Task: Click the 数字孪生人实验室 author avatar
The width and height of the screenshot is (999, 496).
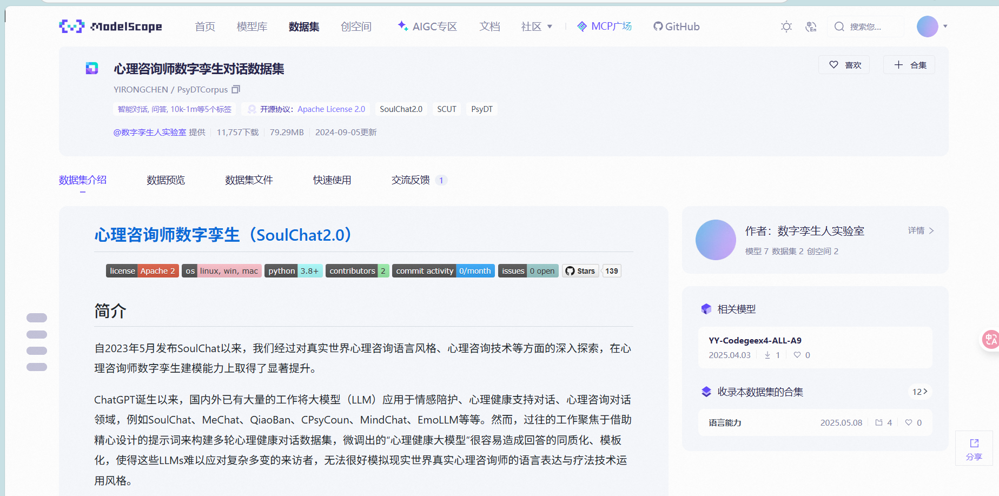Action: coord(716,240)
